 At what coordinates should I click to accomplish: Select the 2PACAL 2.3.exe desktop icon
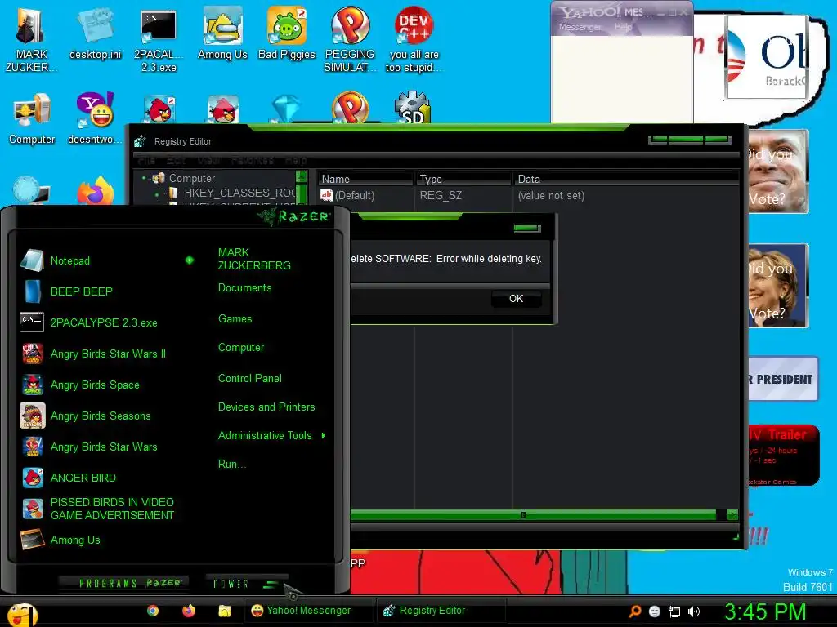click(159, 40)
